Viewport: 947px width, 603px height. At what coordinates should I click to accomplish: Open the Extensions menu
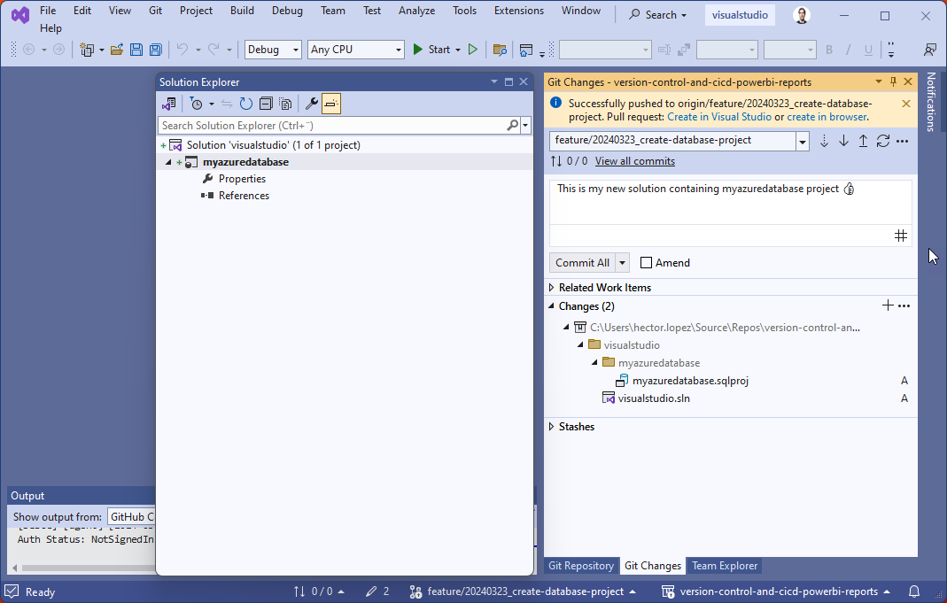(x=518, y=11)
